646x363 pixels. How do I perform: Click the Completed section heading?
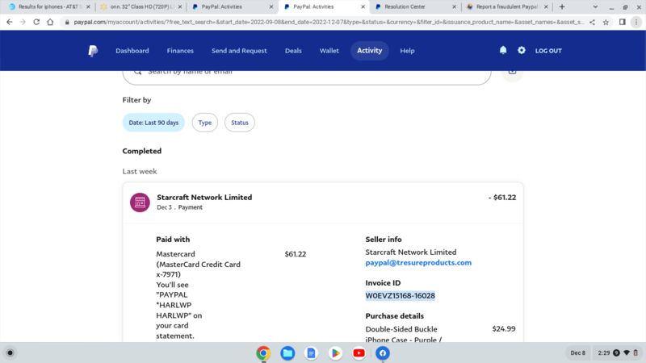click(142, 151)
